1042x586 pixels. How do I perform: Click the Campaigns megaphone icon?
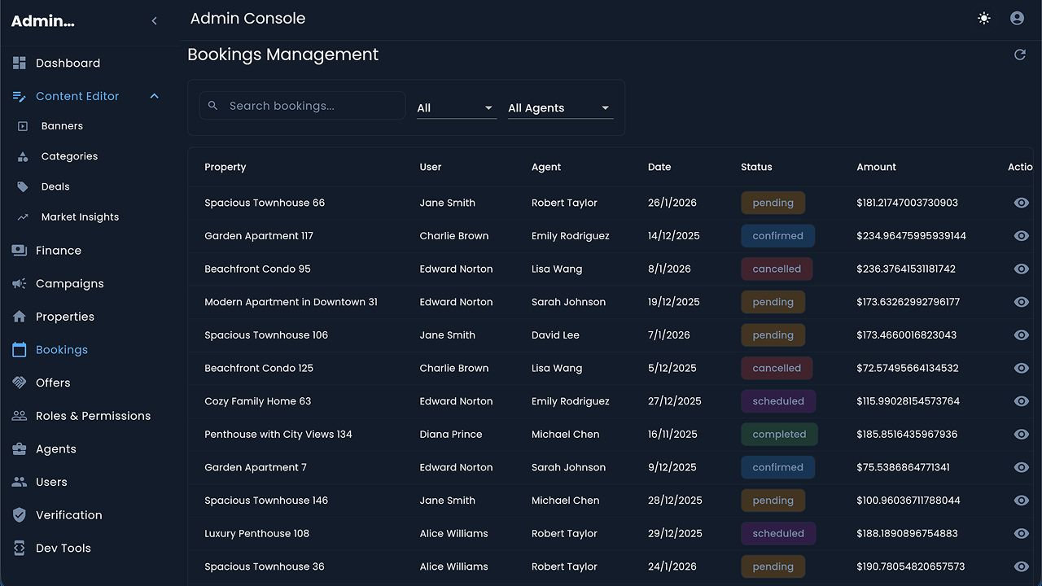coord(20,283)
